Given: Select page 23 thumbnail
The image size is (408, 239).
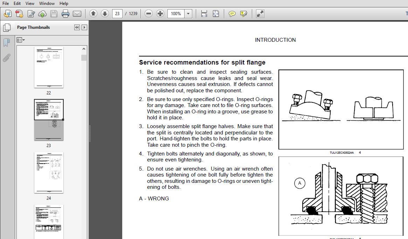Looking at the screenshot, I should [x=49, y=120].
